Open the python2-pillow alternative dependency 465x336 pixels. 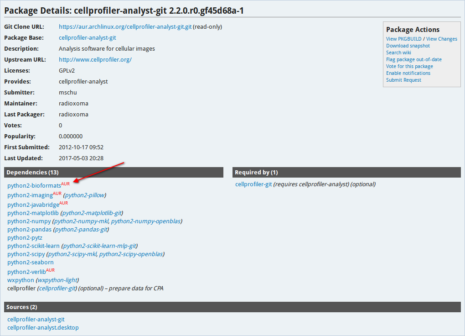pyautogui.click(x=85, y=195)
